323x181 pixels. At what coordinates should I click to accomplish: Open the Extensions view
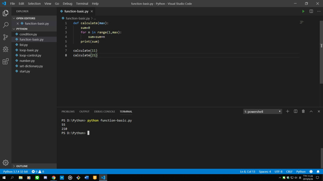point(6,61)
